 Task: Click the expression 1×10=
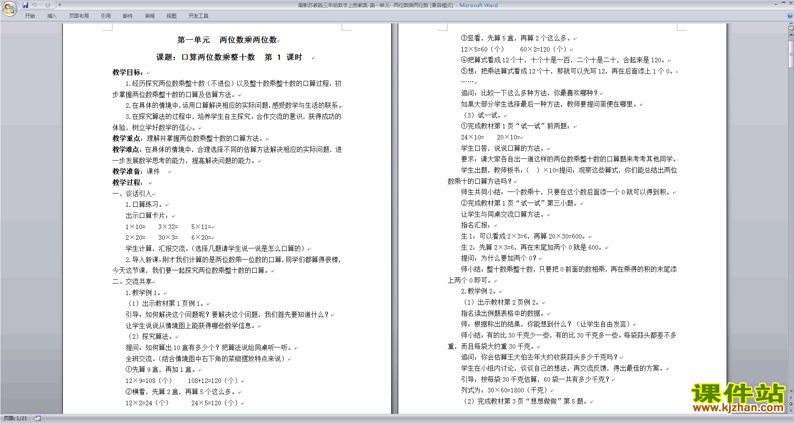[135, 227]
